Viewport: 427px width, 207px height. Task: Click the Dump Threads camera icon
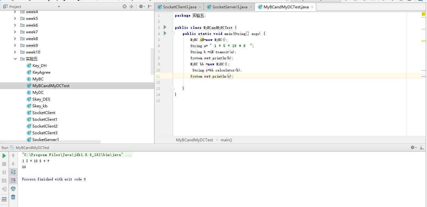point(4,181)
